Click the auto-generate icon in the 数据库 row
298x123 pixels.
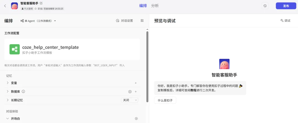130,92
